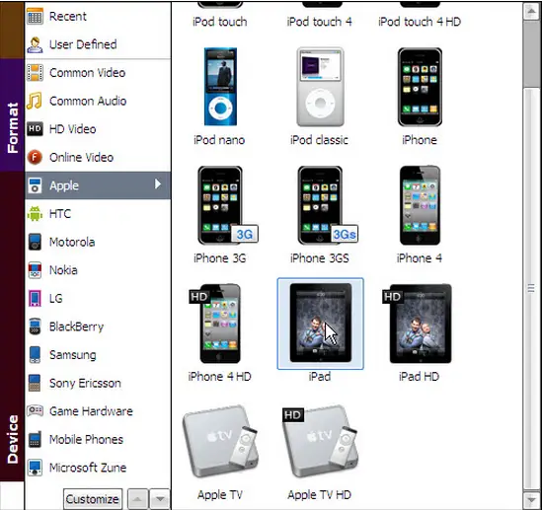This screenshot has height=510, width=542.
Task: Open the BlackBerry device category
Action: point(98,327)
